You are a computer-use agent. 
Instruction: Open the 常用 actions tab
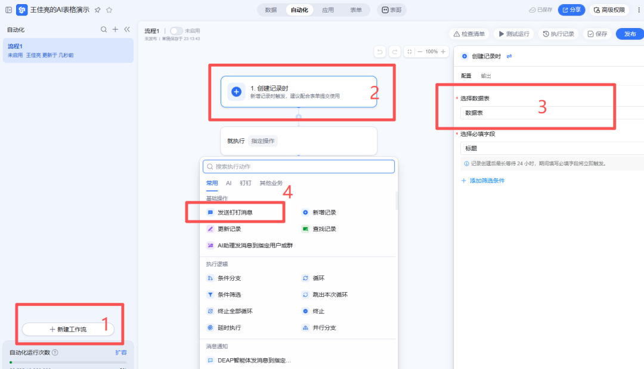212,183
